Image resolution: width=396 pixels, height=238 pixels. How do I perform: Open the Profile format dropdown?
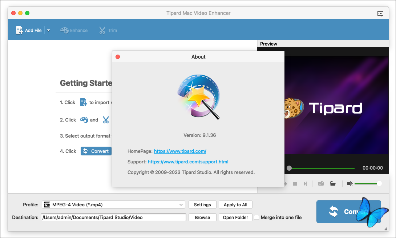(x=113, y=205)
